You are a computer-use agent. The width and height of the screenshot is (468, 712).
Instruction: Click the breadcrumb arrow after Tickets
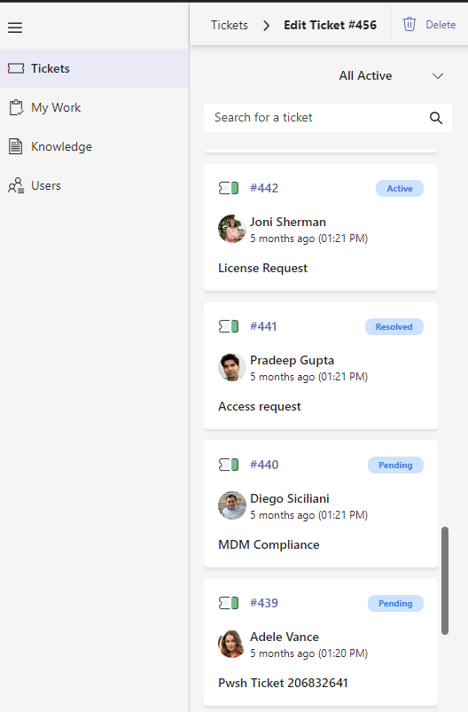267,26
